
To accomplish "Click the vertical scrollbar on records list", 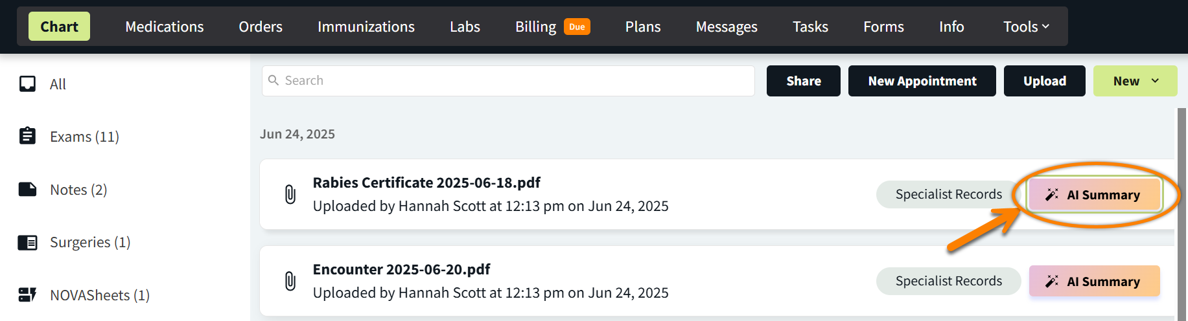I will pos(1182,214).
